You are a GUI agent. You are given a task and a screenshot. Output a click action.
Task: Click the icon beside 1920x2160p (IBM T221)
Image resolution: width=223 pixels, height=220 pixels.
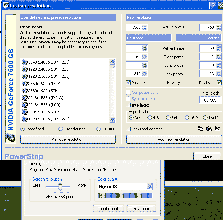[25, 76]
